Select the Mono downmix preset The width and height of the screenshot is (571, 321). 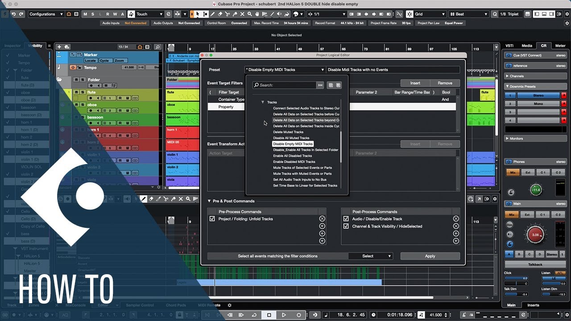point(538,103)
